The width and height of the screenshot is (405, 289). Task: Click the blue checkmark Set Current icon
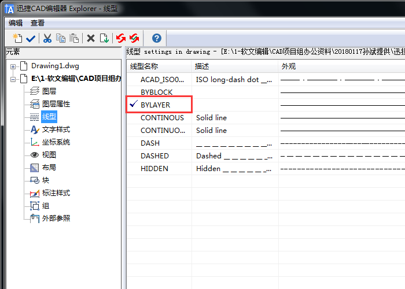coord(31,38)
